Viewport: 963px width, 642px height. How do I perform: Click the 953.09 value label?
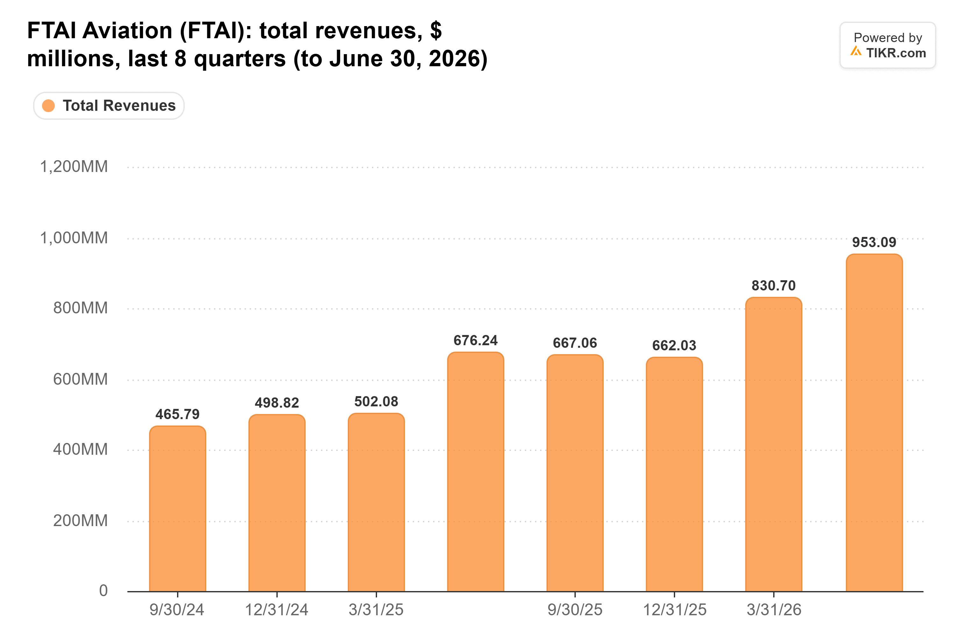874,242
